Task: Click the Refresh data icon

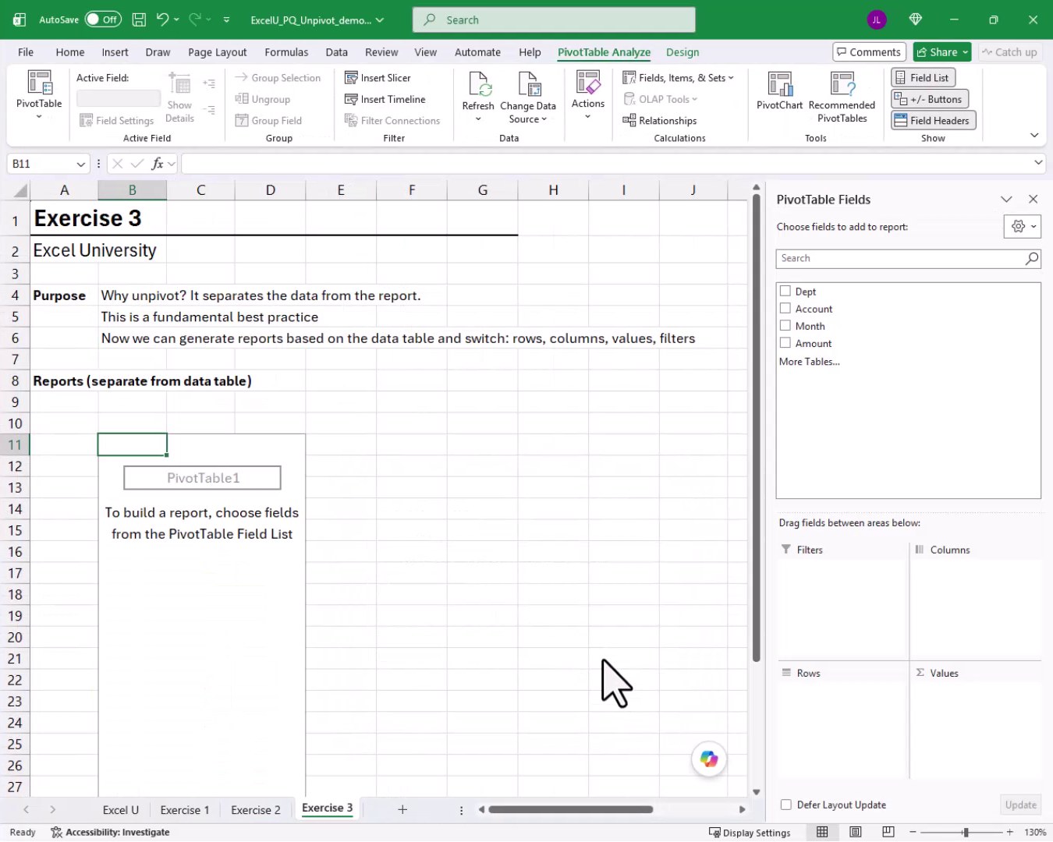Action: (x=479, y=83)
